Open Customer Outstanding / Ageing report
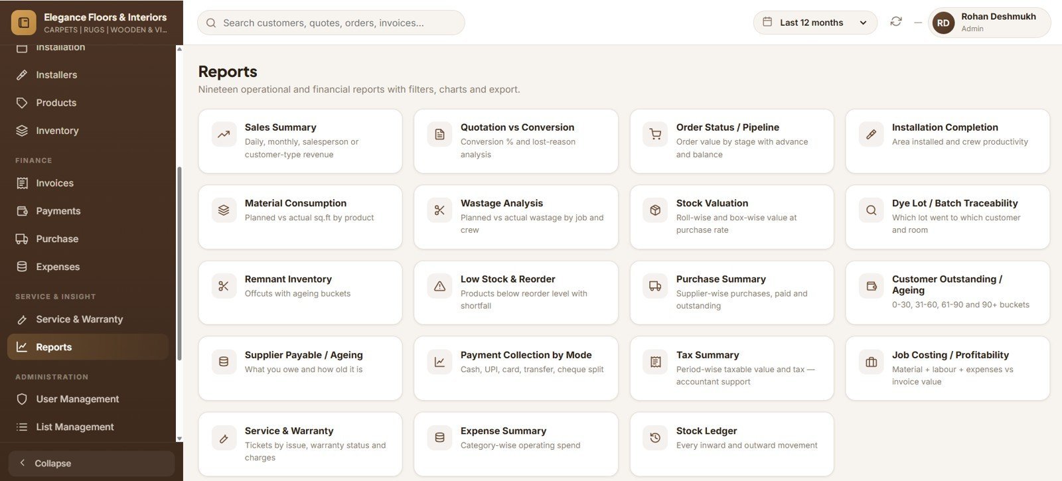The image size is (1062, 481). point(947,293)
